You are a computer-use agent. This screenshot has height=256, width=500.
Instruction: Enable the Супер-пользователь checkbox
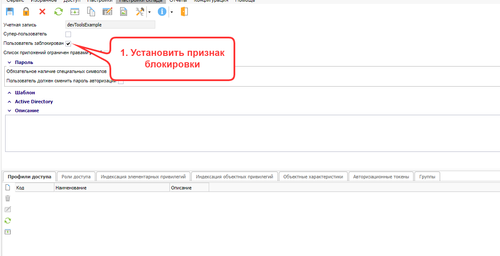[x=68, y=34]
